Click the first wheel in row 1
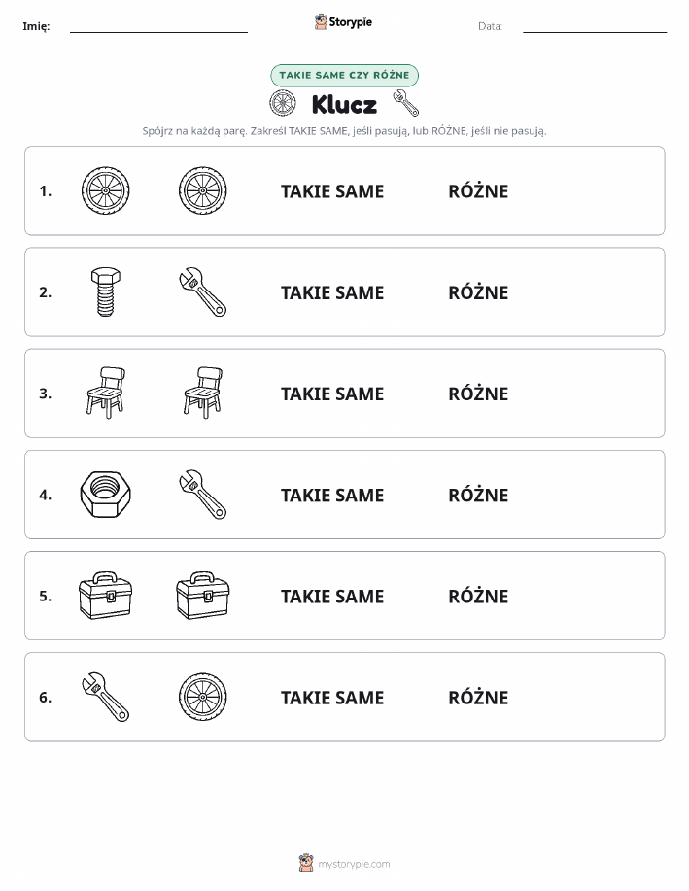This screenshot has width=689, height=891. click(105, 190)
